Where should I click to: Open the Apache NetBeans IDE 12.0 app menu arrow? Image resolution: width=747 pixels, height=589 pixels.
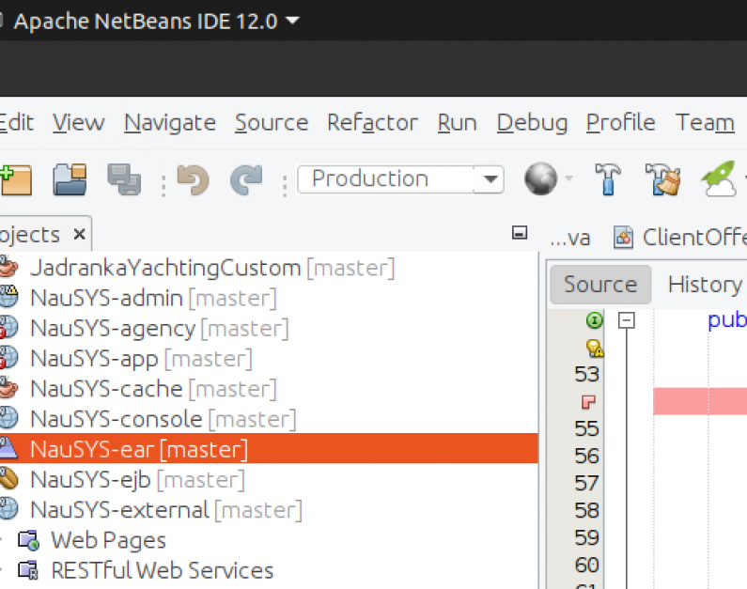[x=291, y=21]
